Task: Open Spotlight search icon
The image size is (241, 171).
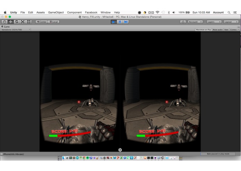Action: point(229,12)
